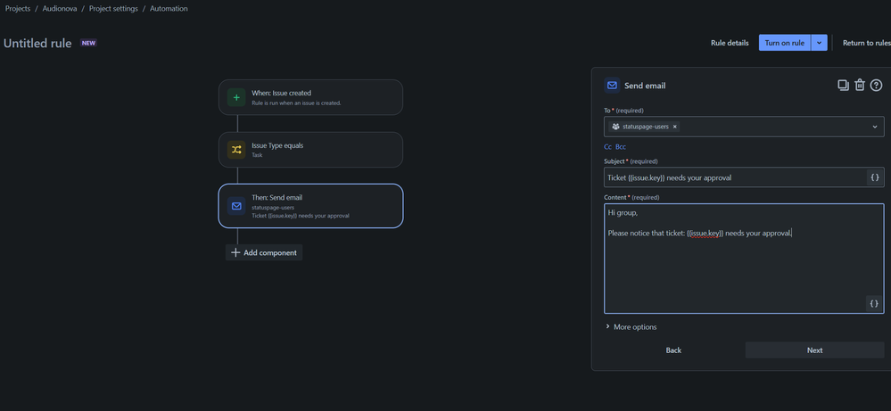Click Return to rules
Screen dimensions: 891x411
866,43
